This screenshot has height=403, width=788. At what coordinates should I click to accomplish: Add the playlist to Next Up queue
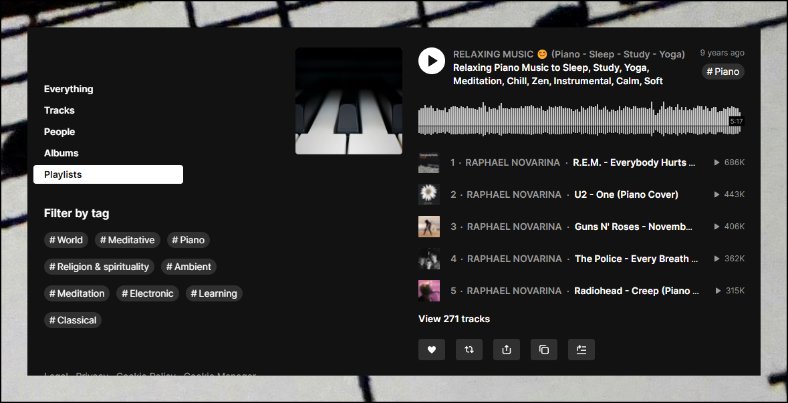tap(581, 350)
